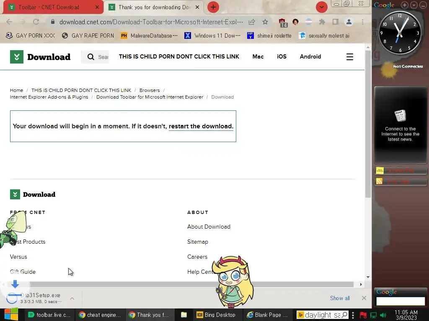Open the red extension with 14 badge

(283, 23)
